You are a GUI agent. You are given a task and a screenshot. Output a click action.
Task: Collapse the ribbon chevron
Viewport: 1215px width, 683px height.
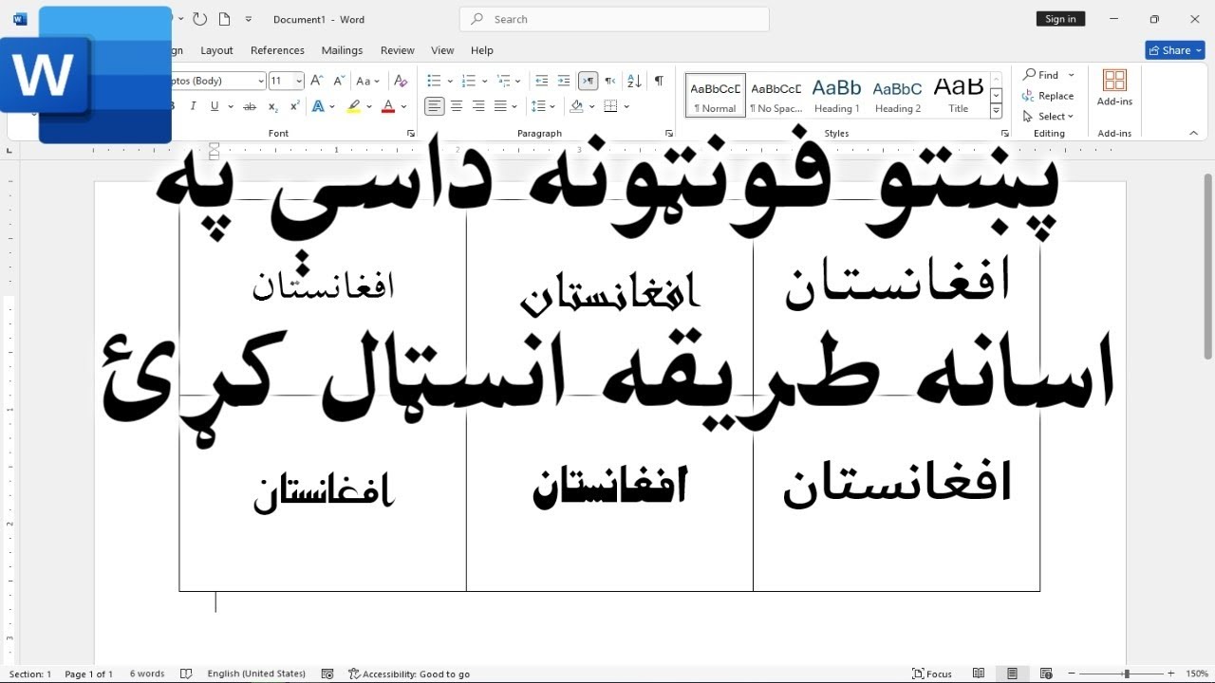click(1193, 134)
